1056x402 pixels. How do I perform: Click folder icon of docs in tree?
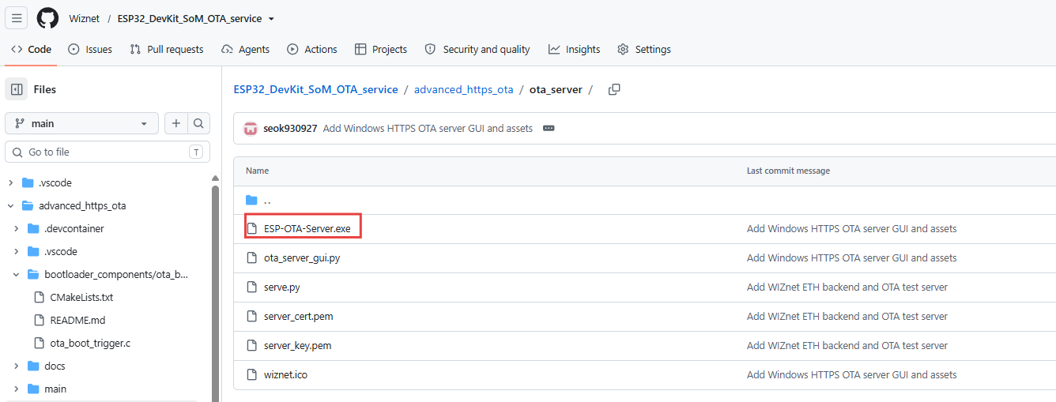click(33, 366)
